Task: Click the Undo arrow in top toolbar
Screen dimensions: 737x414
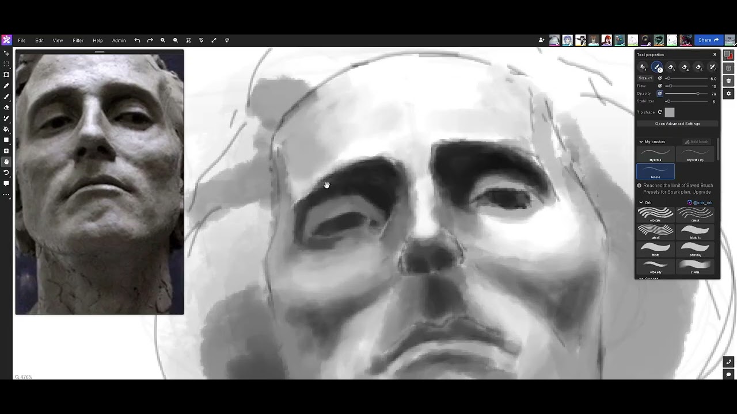Action: pos(137,40)
